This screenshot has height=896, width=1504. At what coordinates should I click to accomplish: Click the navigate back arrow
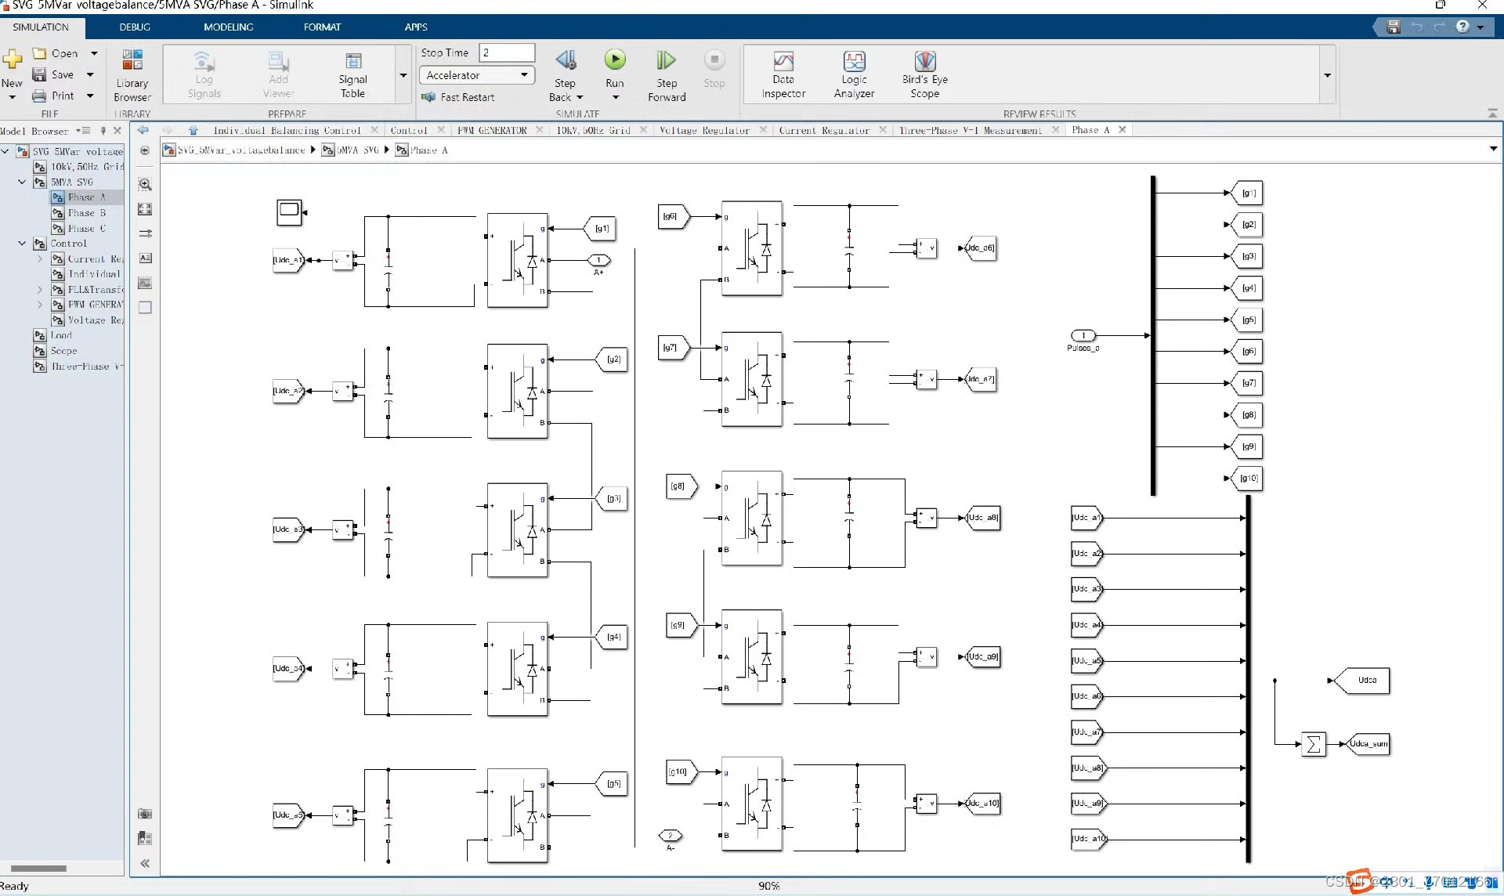143,130
